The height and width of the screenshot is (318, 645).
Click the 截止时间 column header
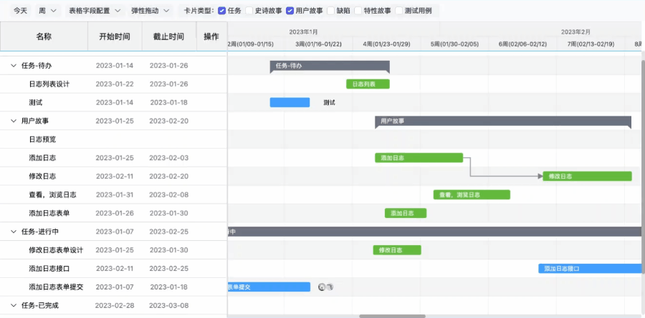point(168,36)
